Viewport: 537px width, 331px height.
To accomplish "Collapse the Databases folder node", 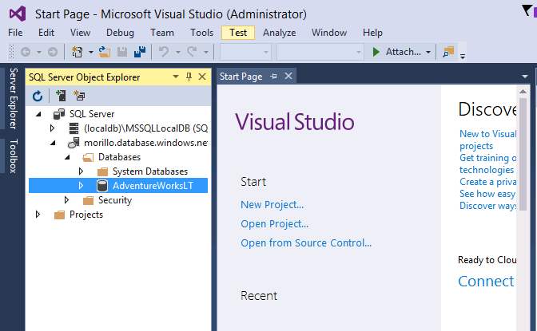I will (x=66, y=157).
